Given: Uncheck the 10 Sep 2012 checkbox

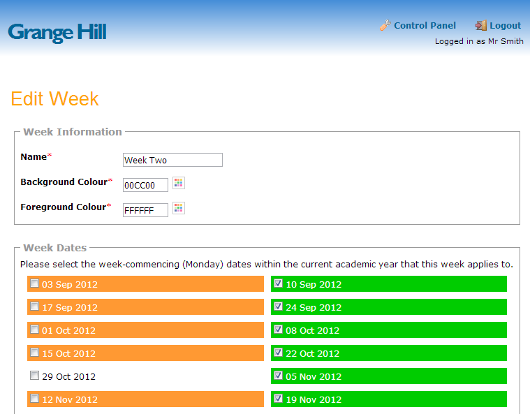Looking at the screenshot, I should 279,283.
